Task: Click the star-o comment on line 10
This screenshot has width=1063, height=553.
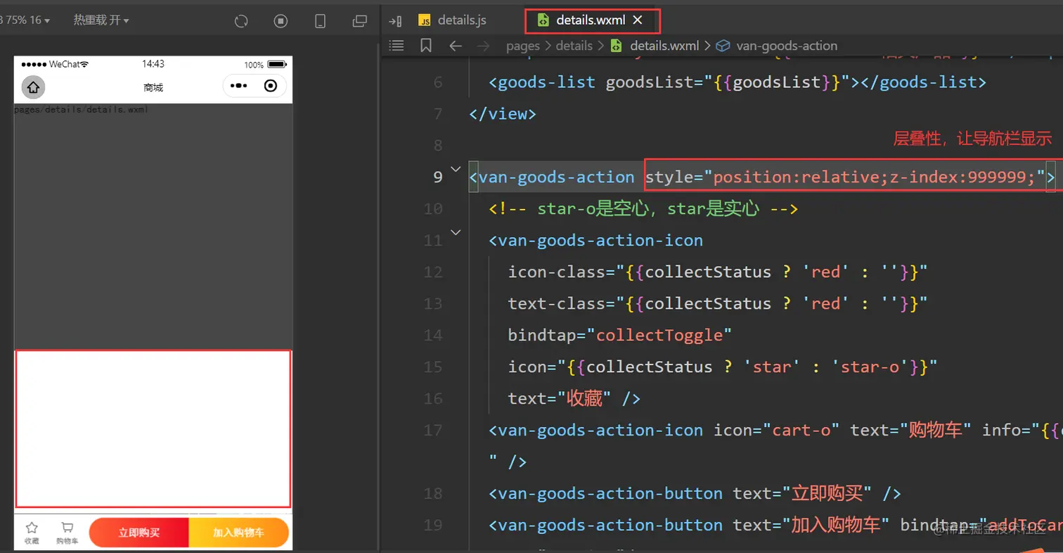Action: pyautogui.click(x=643, y=209)
